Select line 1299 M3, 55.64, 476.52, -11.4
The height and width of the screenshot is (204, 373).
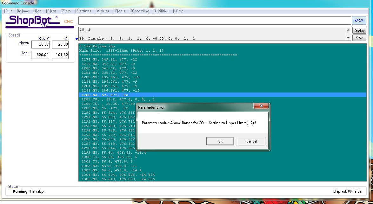tap(114, 152)
